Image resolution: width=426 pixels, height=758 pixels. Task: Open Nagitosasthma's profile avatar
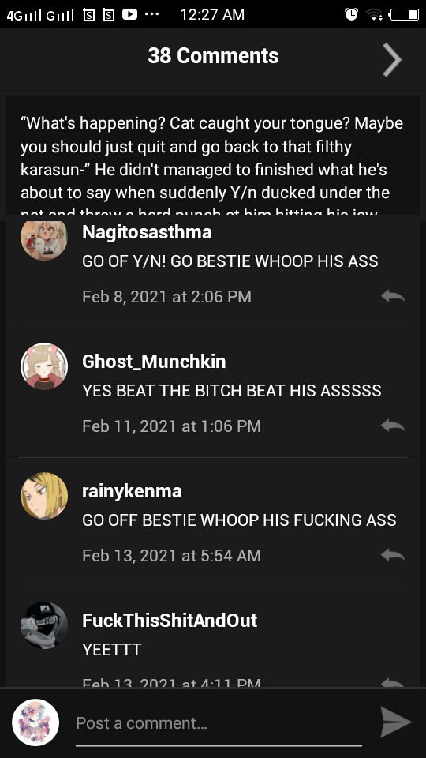tap(44, 238)
